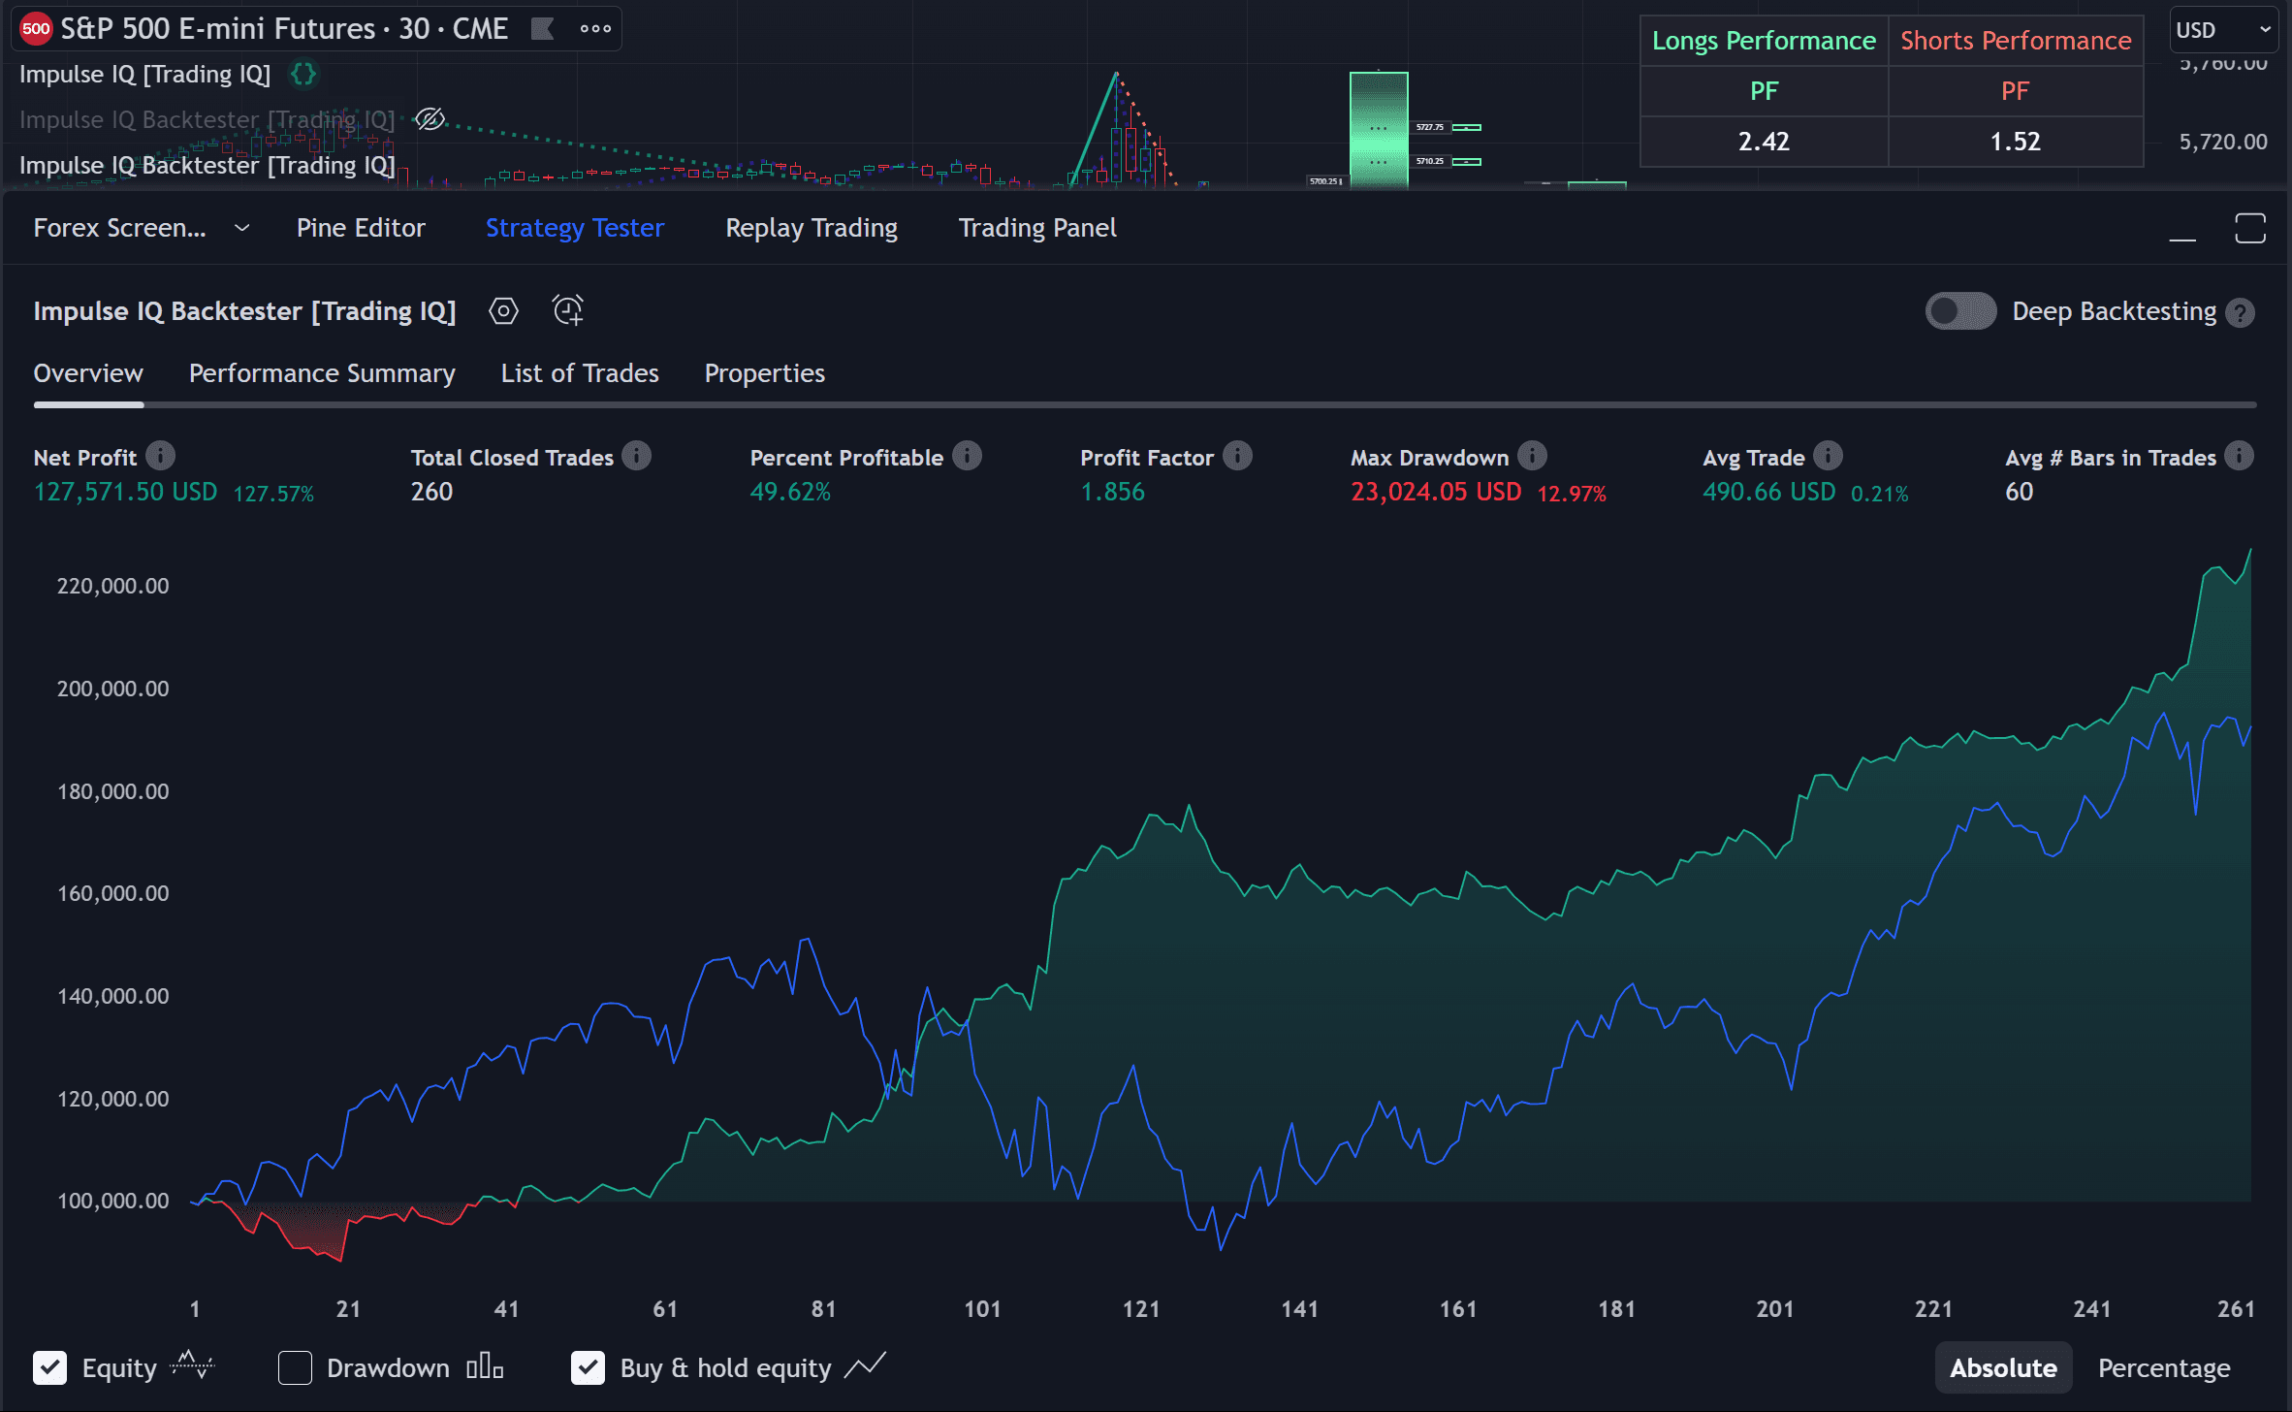The image size is (2292, 1412).
Task: Select the Strategy Tester tab
Action: pyautogui.click(x=575, y=228)
